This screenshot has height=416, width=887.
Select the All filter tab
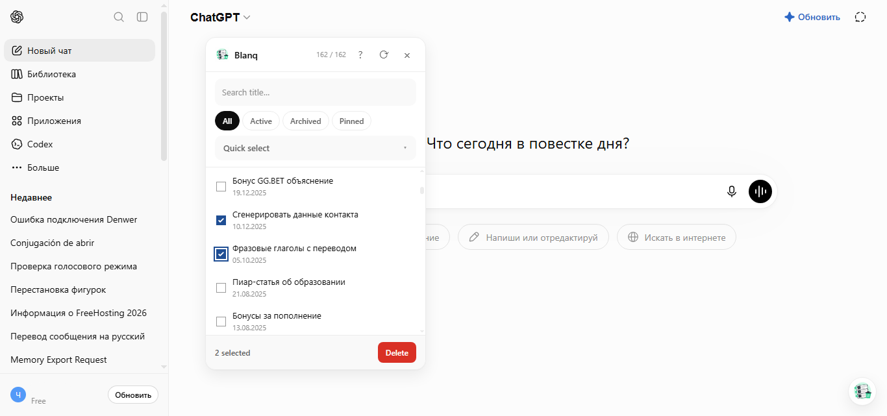[x=227, y=121]
